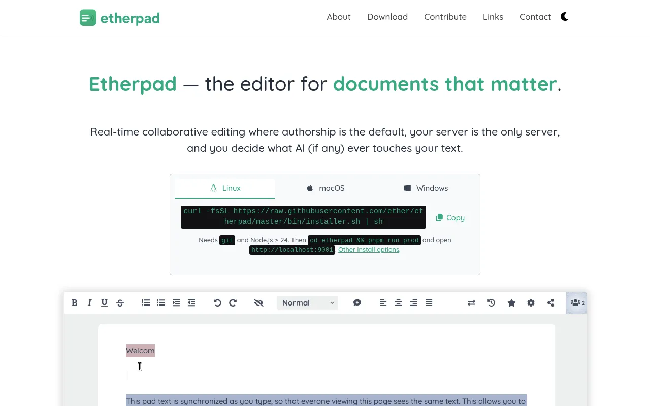Save revision with the star icon
This screenshot has height=406, width=650.
pos(511,303)
